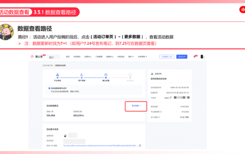The width and height of the screenshot is (245, 154).
Task: Click the 平台审核 step stamp icon
Action: coord(58,75)
